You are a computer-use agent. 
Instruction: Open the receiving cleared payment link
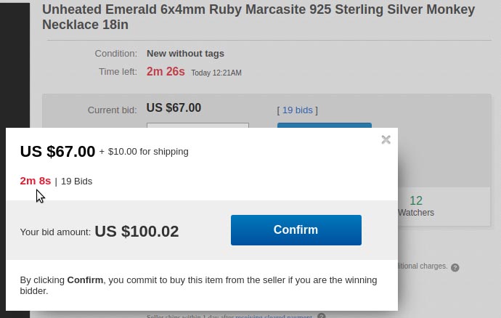(x=274, y=317)
